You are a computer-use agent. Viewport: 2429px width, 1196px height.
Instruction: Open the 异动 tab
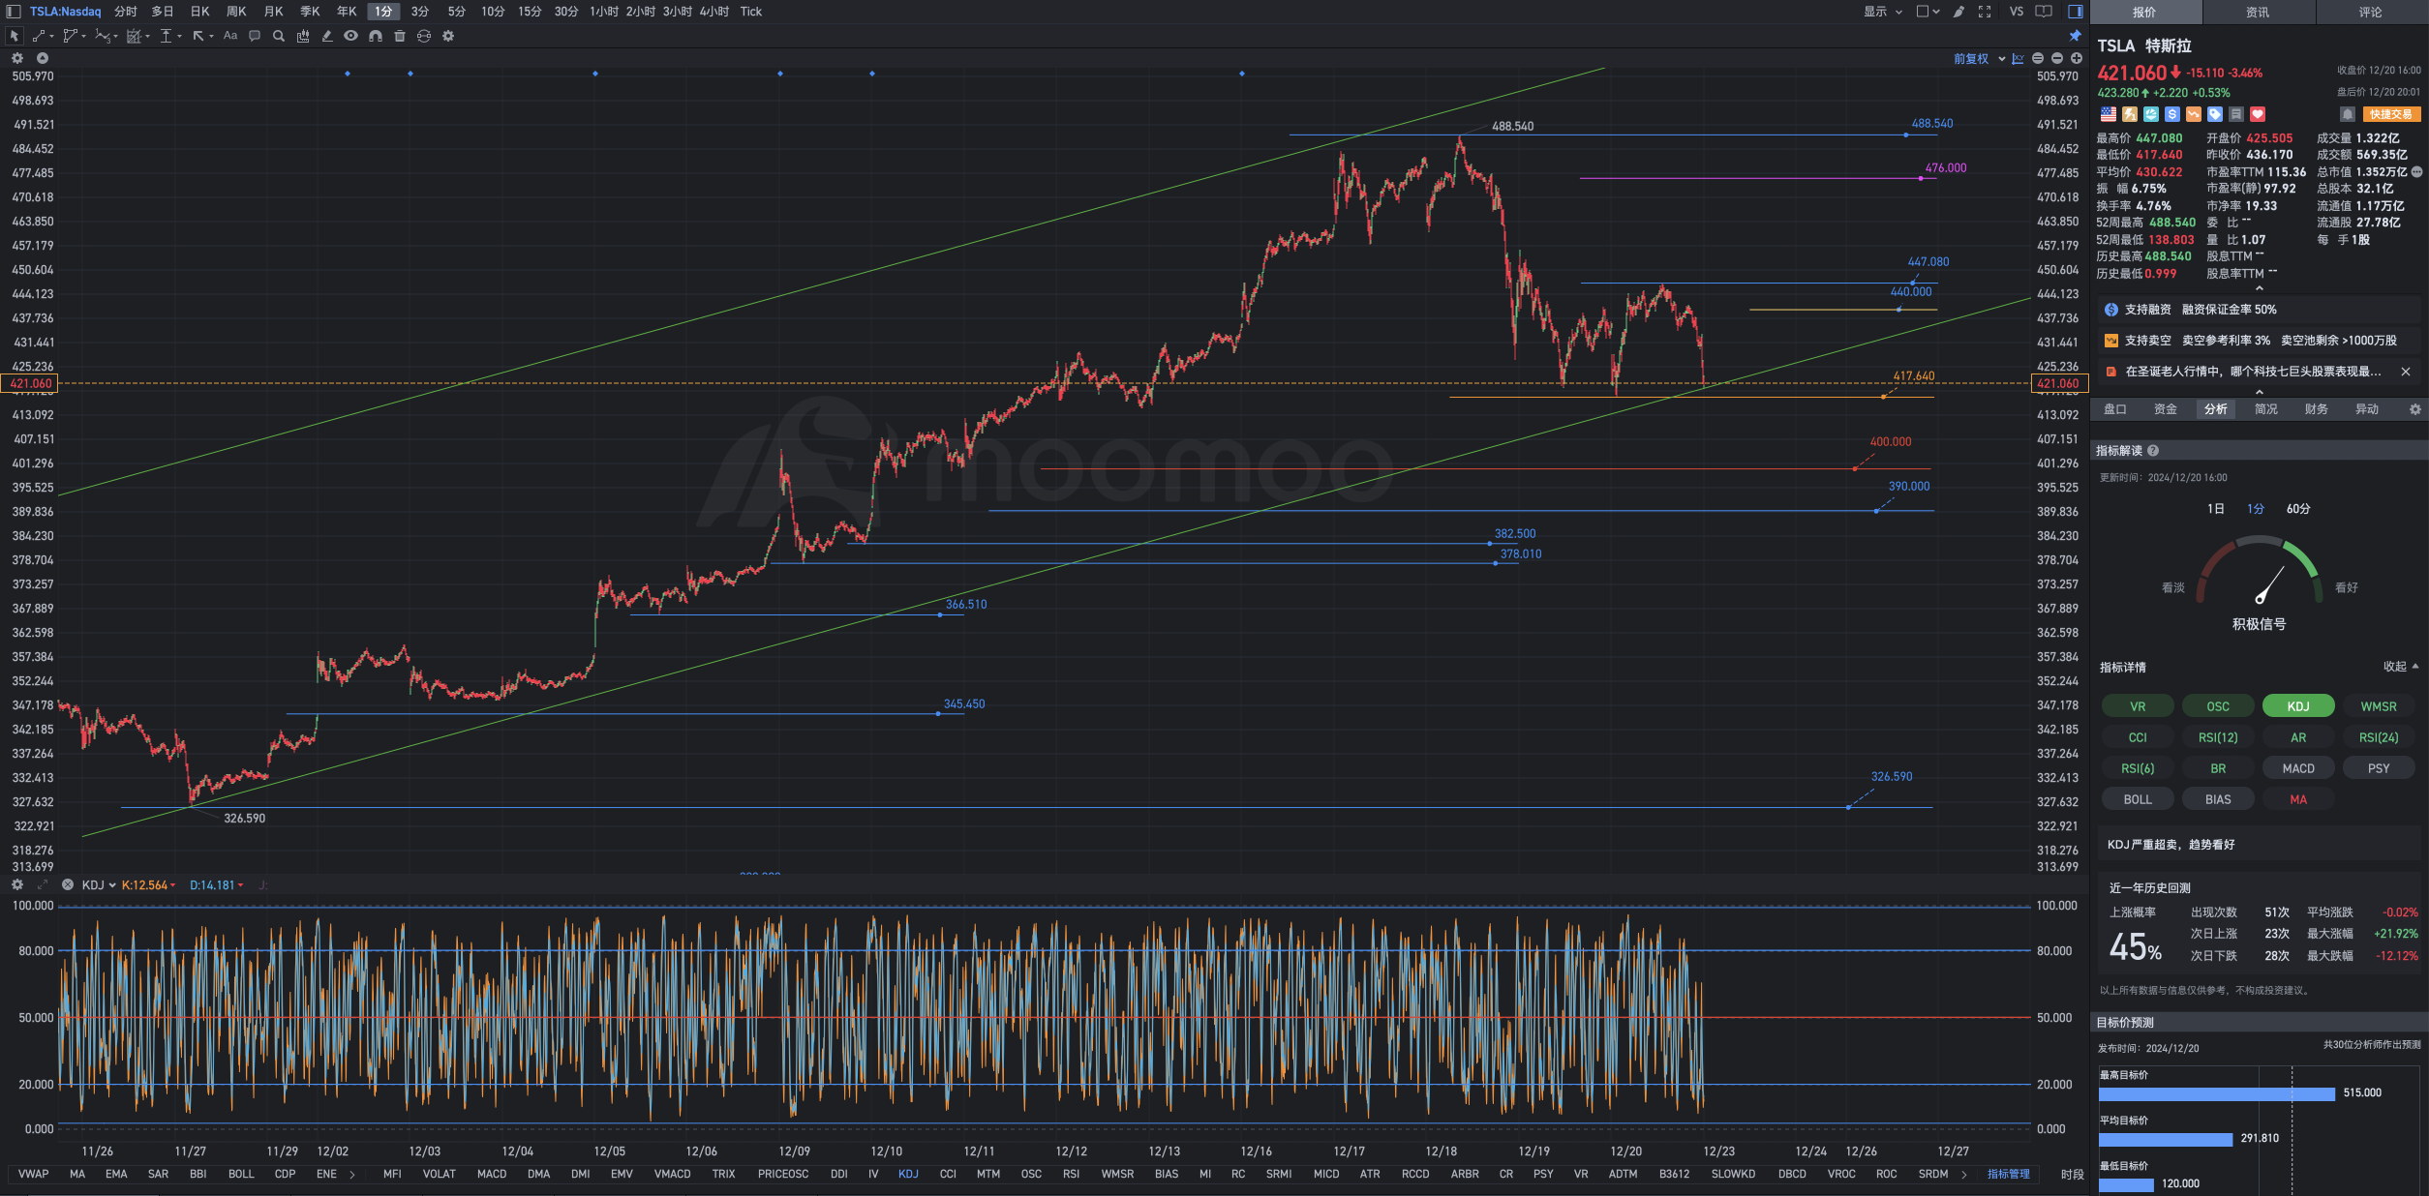click(2367, 409)
